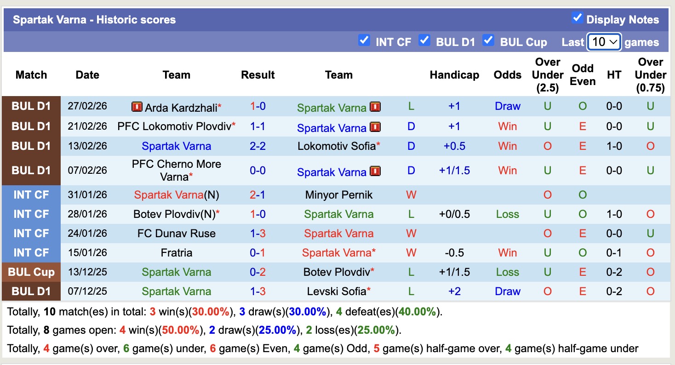Click Spartak Varna's red card icon in 07/02/26 row

tap(375, 171)
